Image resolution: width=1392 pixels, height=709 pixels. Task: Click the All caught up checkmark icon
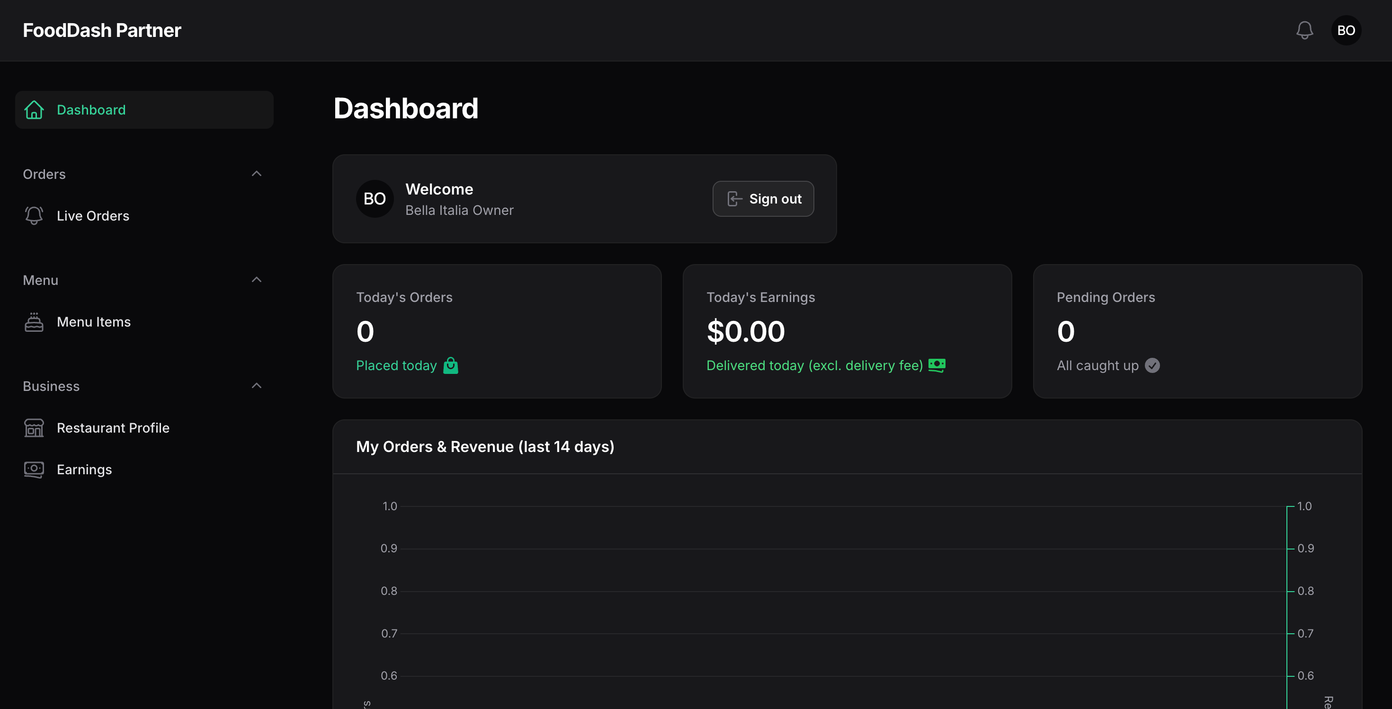click(x=1152, y=365)
